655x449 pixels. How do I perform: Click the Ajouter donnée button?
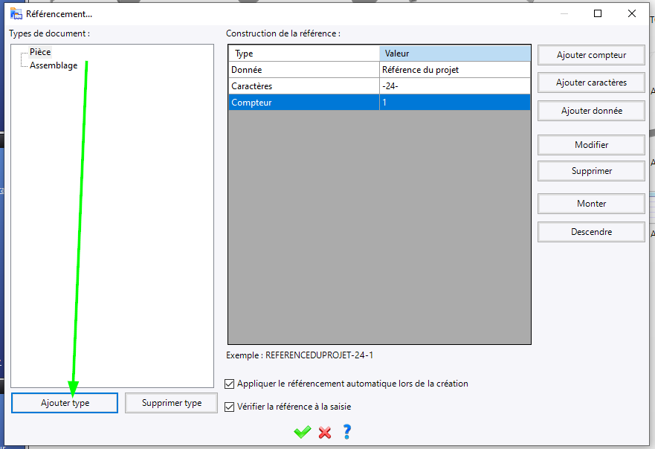(x=591, y=111)
